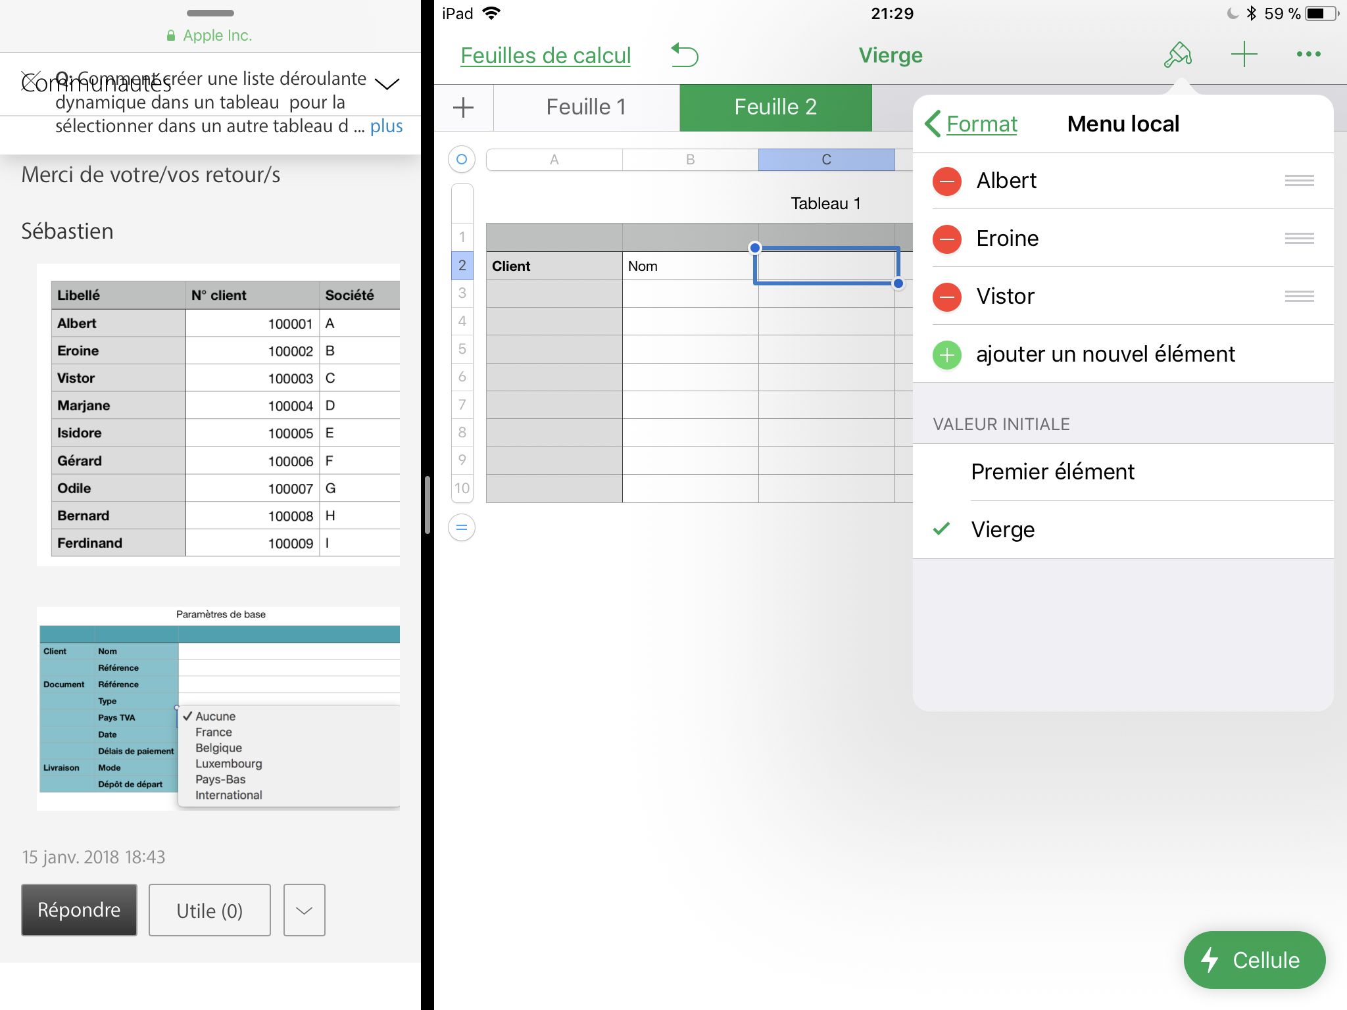This screenshot has height=1010, width=1347.
Task: Open dropdown arrow beside Utile button
Action: point(304,910)
